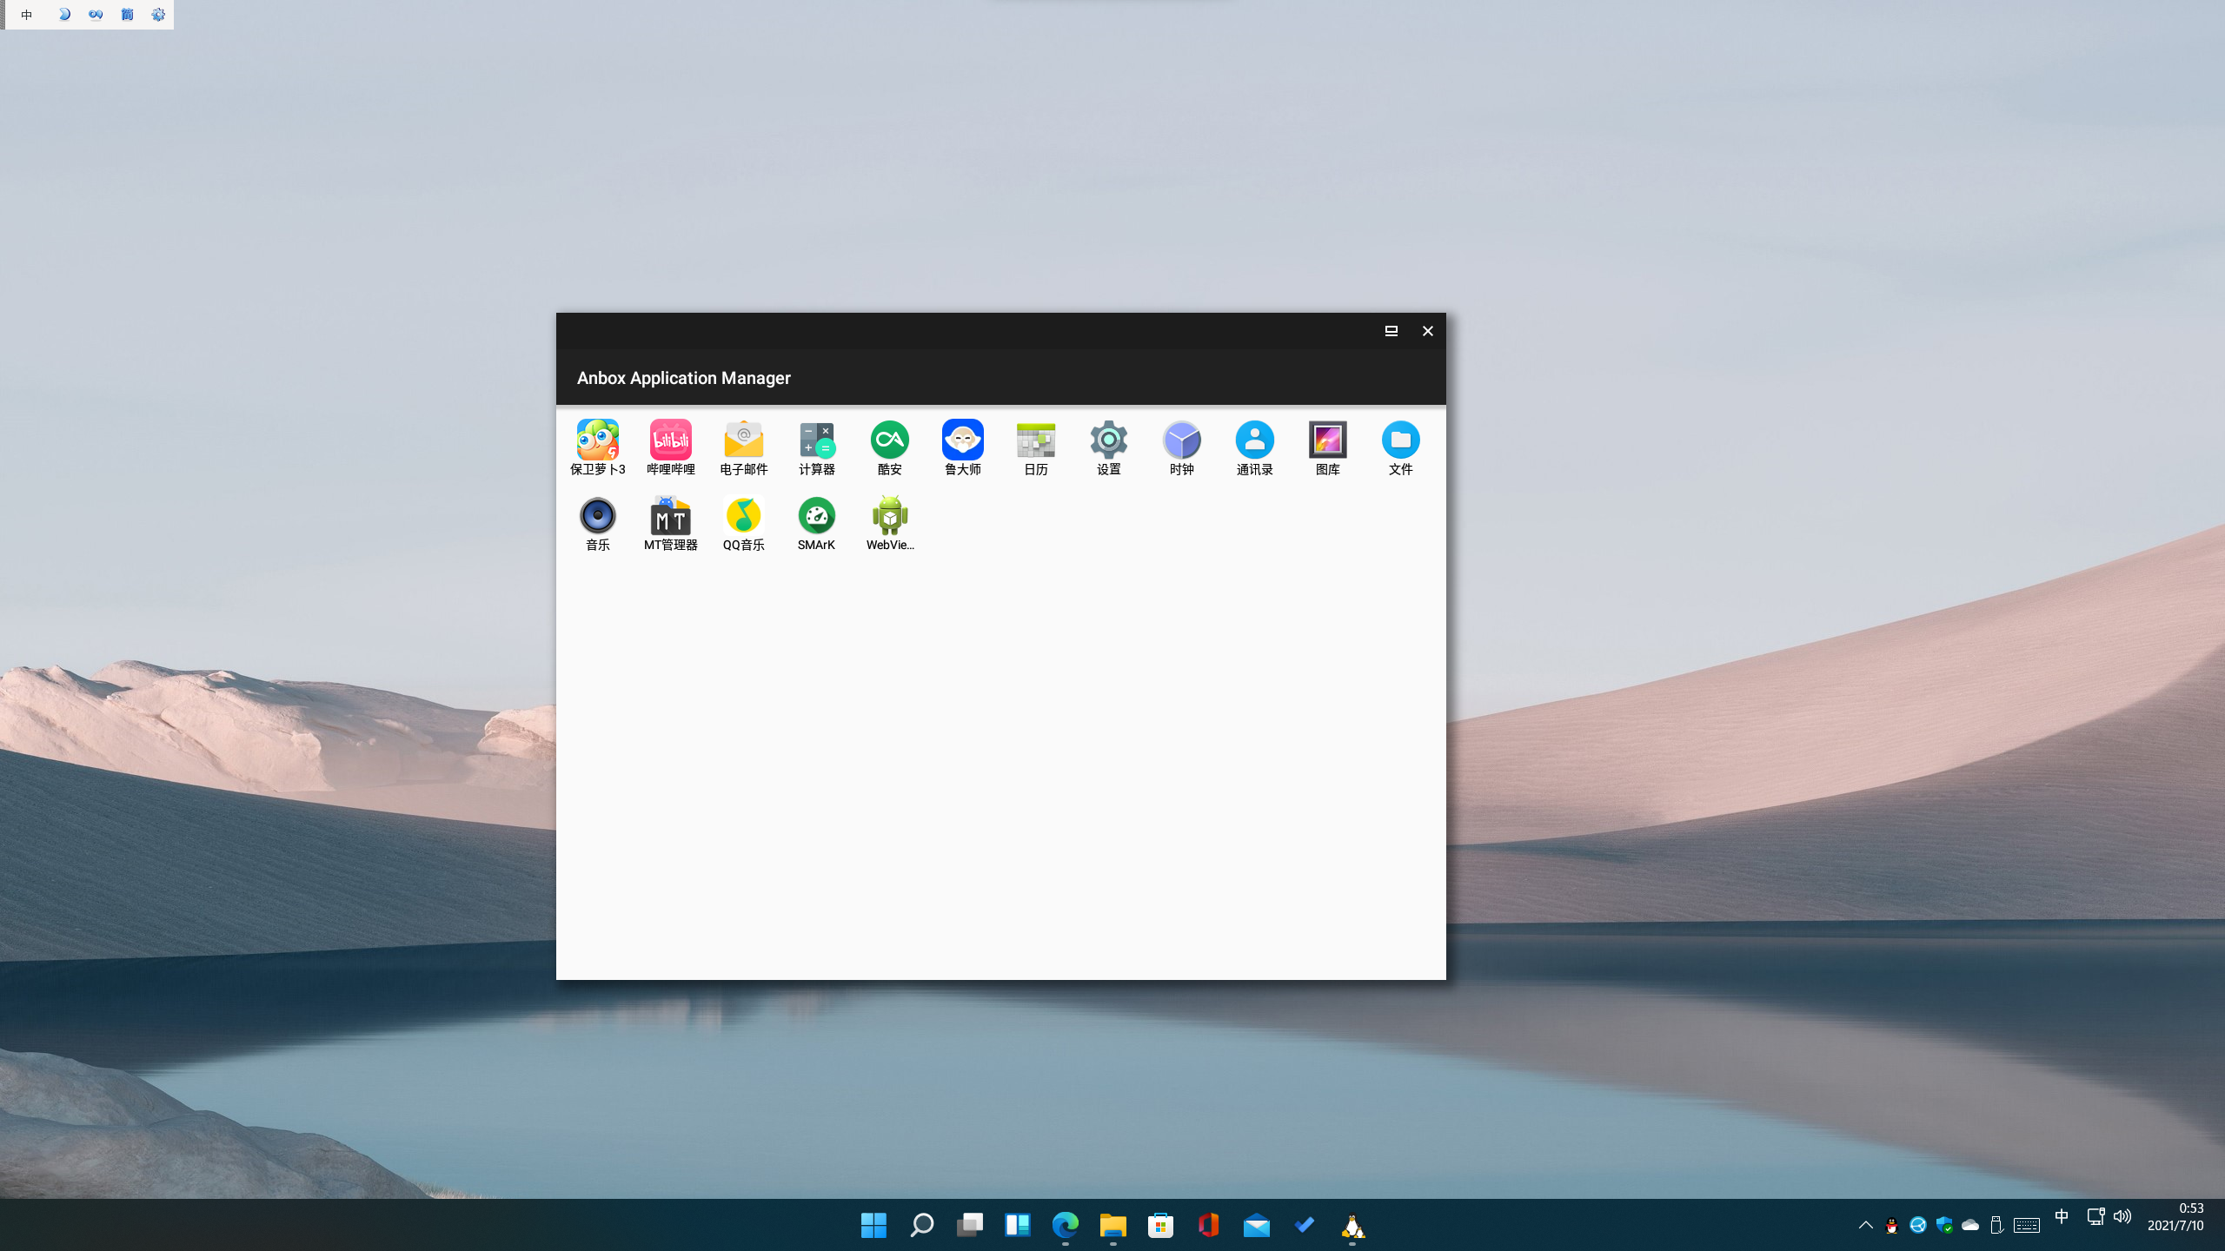Launch the MT管理器 file manager

pos(670,516)
